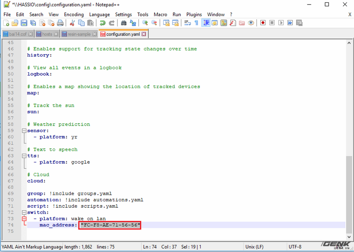
Task: Click the Copy icon in the toolbar
Action: (81, 23)
